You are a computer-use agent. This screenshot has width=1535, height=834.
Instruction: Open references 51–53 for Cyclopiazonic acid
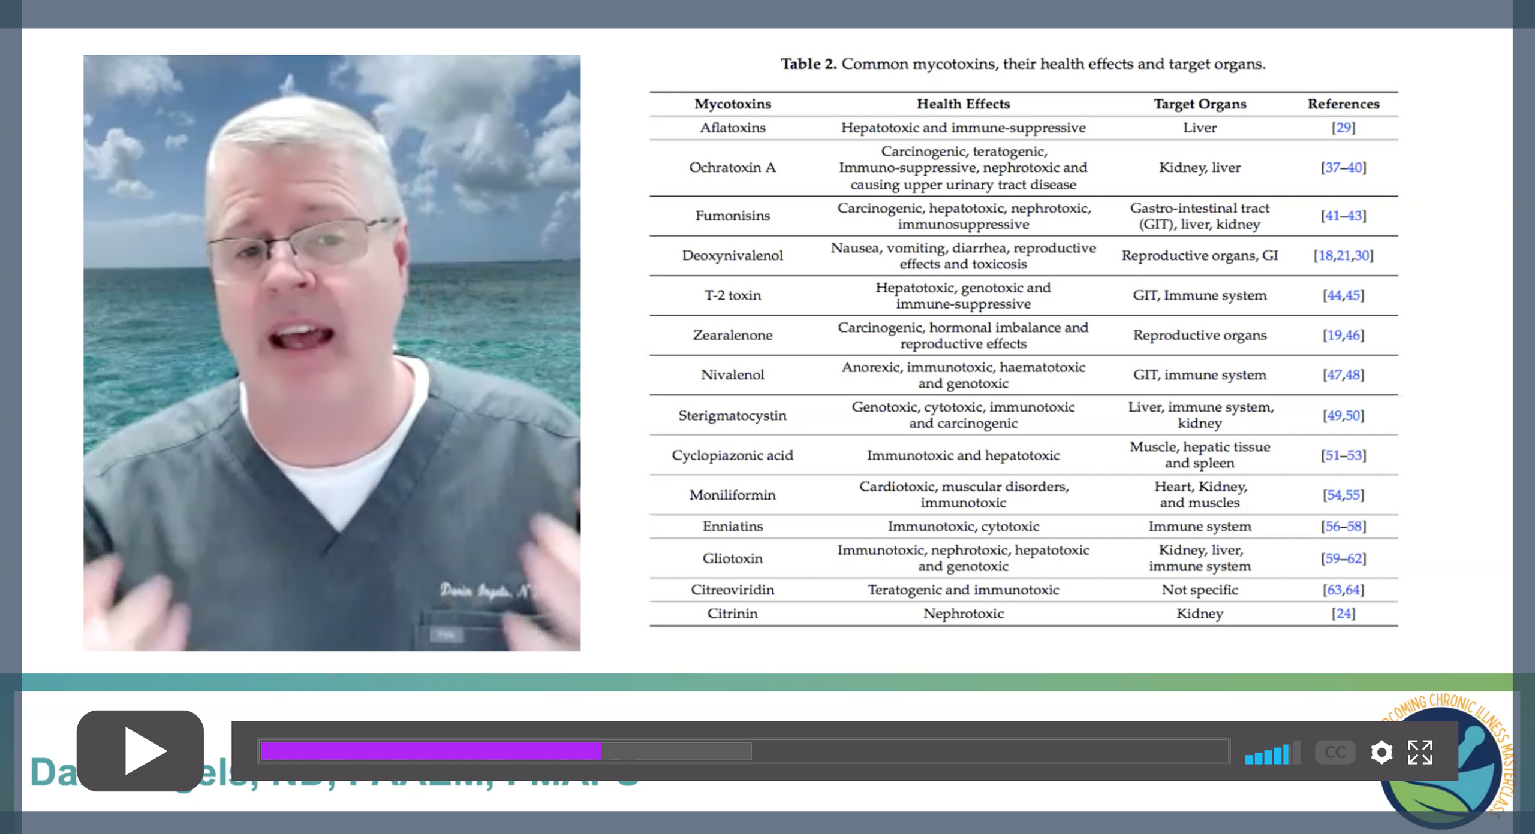[1343, 455]
